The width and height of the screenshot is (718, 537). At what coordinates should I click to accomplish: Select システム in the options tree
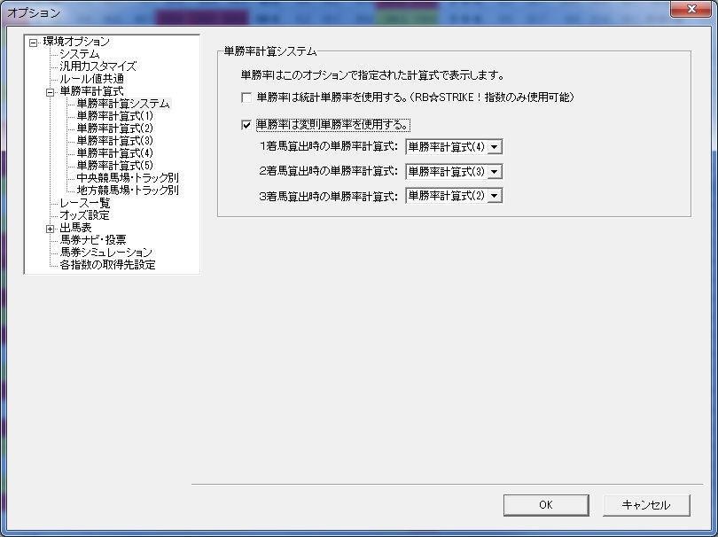[x=80, y=54]
